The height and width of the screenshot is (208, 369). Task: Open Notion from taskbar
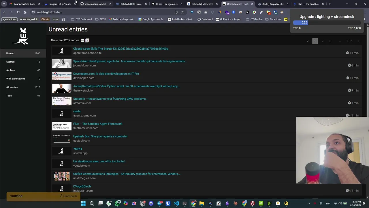142,203
